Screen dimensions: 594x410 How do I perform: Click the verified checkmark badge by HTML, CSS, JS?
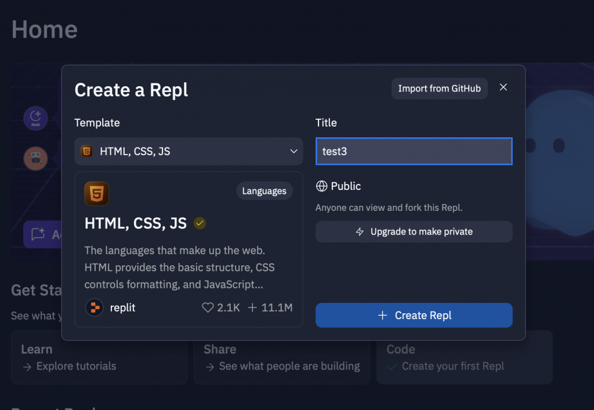click(200, 223)
